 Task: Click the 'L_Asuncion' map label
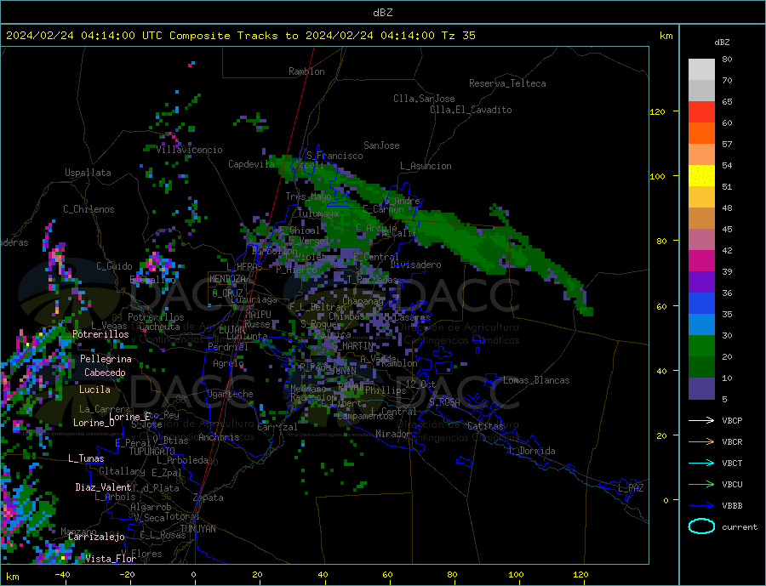click(426, 166)
